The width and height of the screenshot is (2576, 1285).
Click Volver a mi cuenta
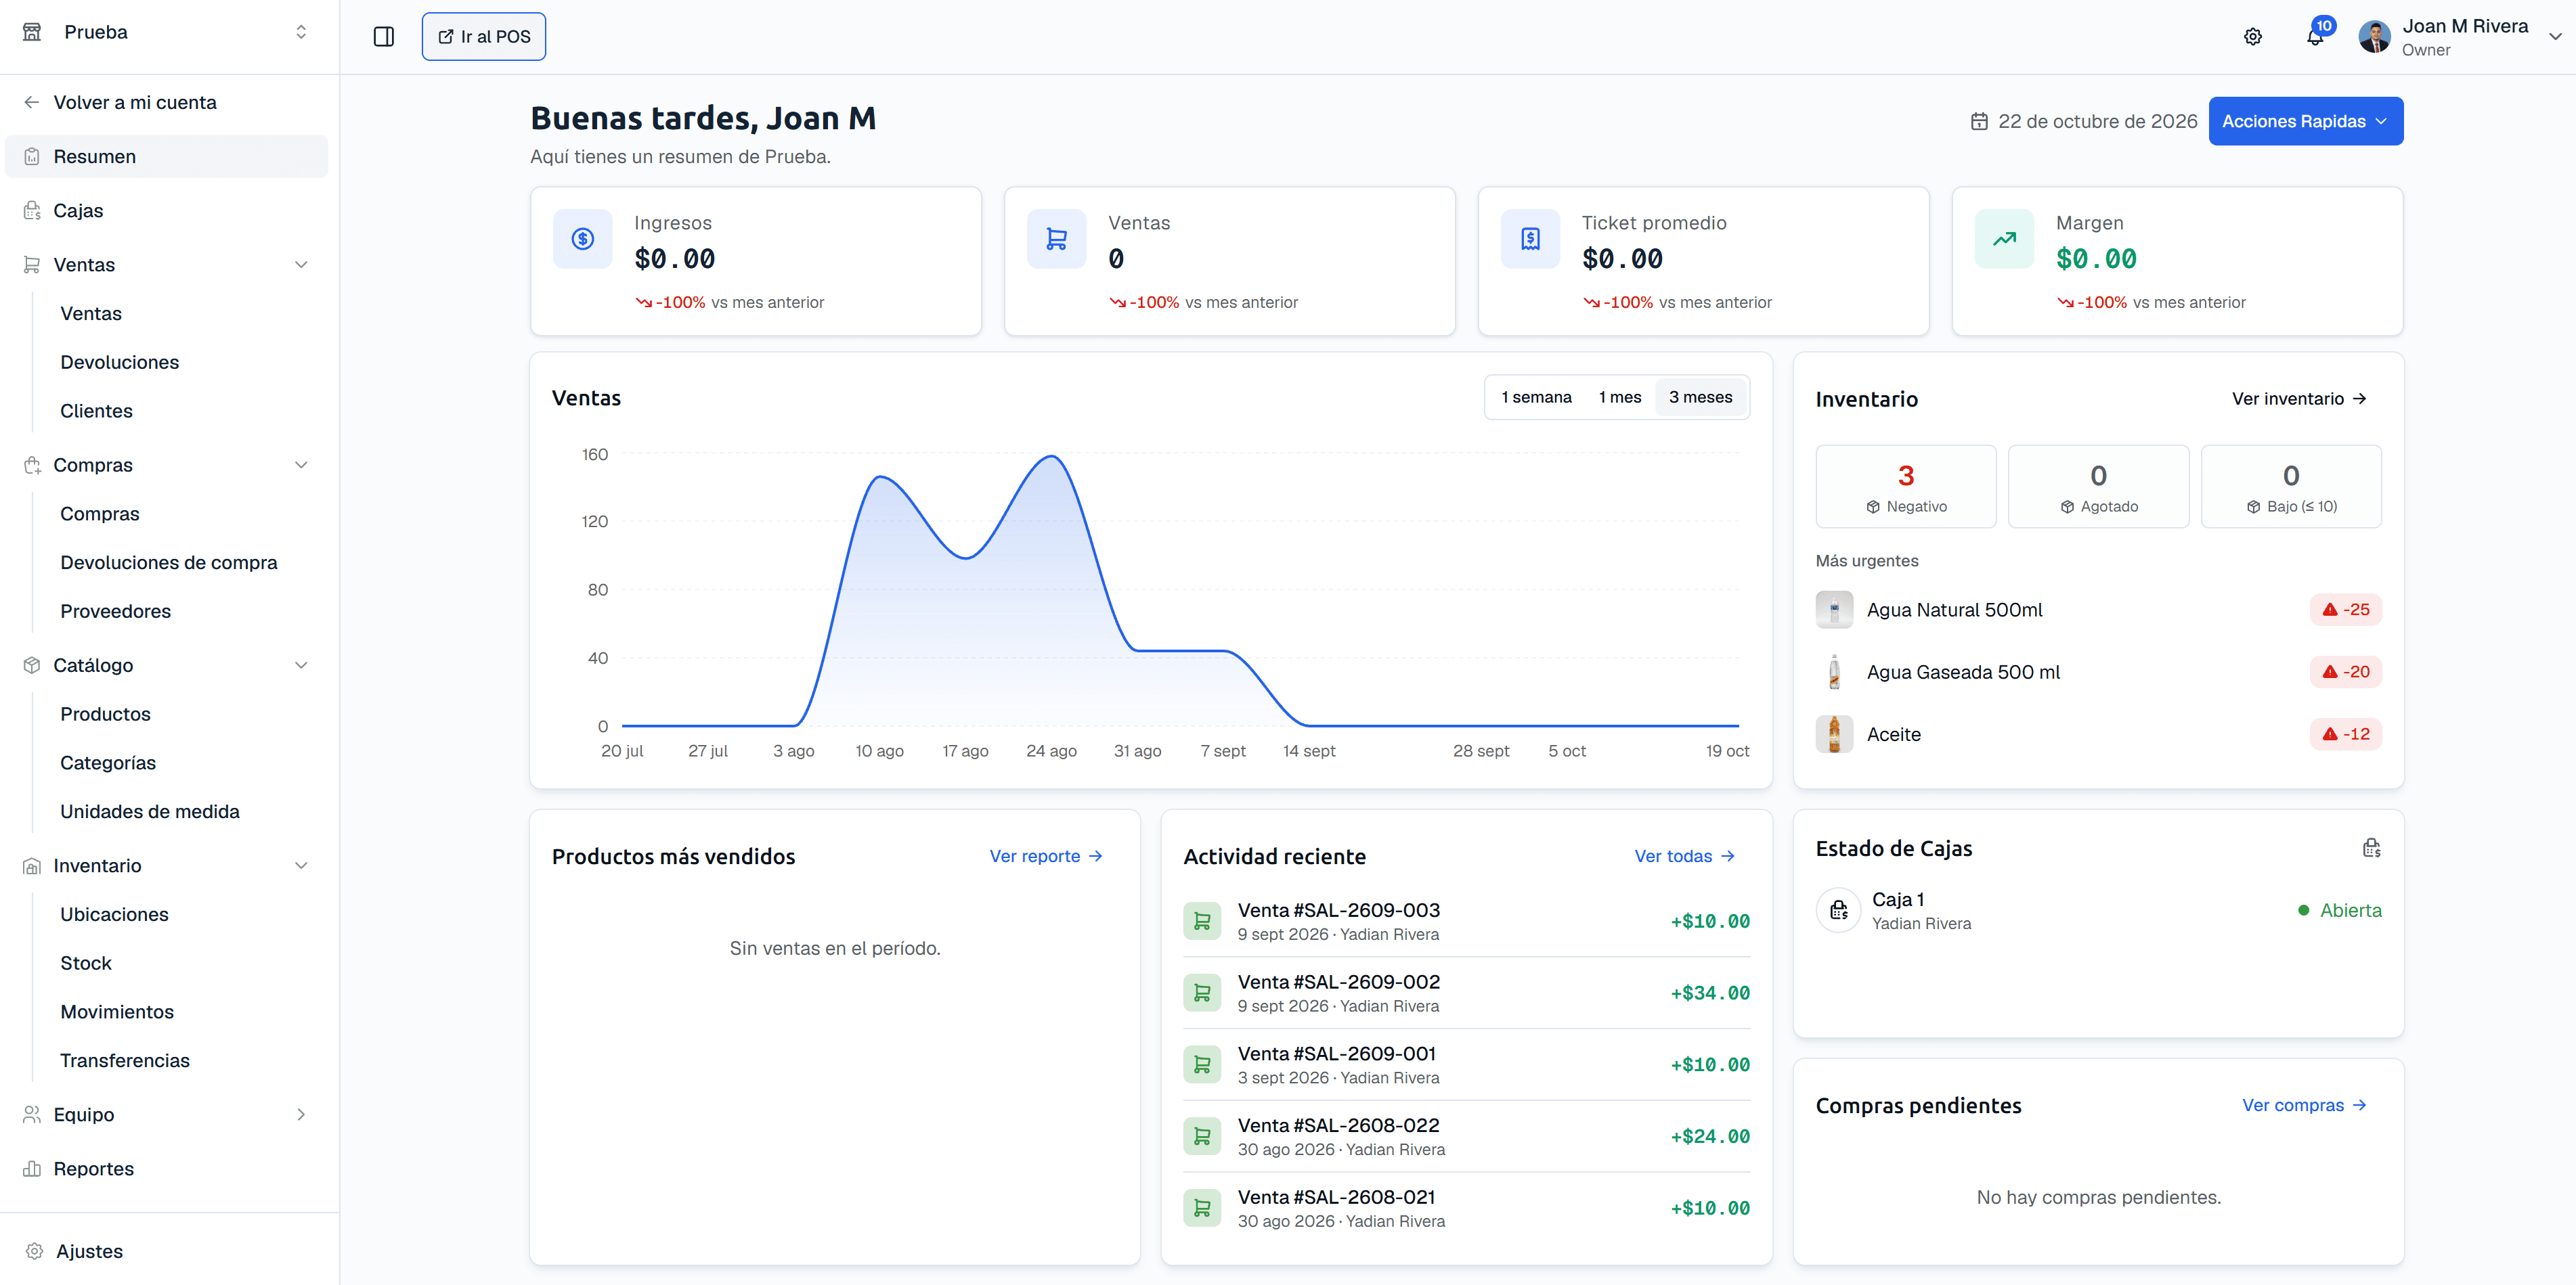pyautogui.click(x=135, y=103)
